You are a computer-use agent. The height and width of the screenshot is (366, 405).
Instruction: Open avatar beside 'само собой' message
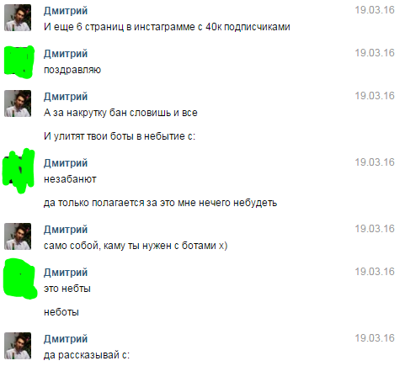(18, 236)
